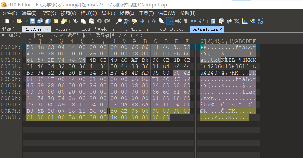Open the 脚本(I) menu
The image size is (303, 158).
point(108,13)
